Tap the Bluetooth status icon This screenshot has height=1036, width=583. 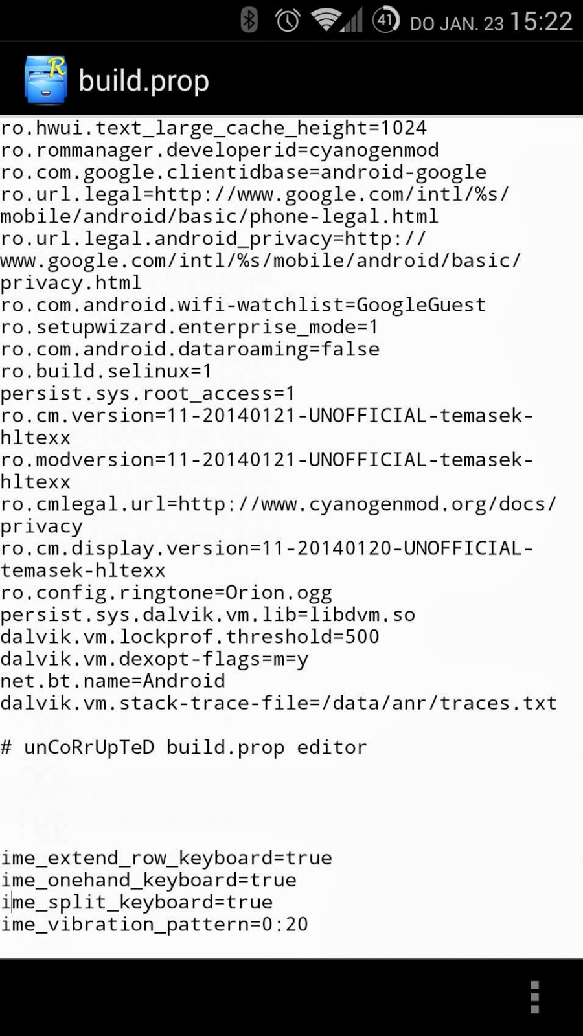(249, 21)
